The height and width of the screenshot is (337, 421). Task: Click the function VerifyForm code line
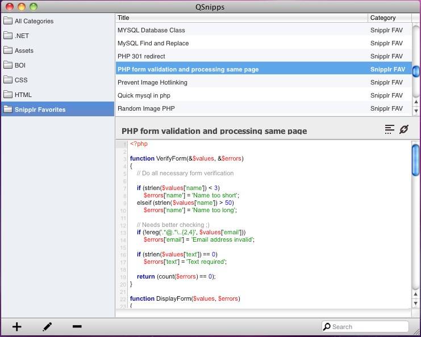(187, 158)
